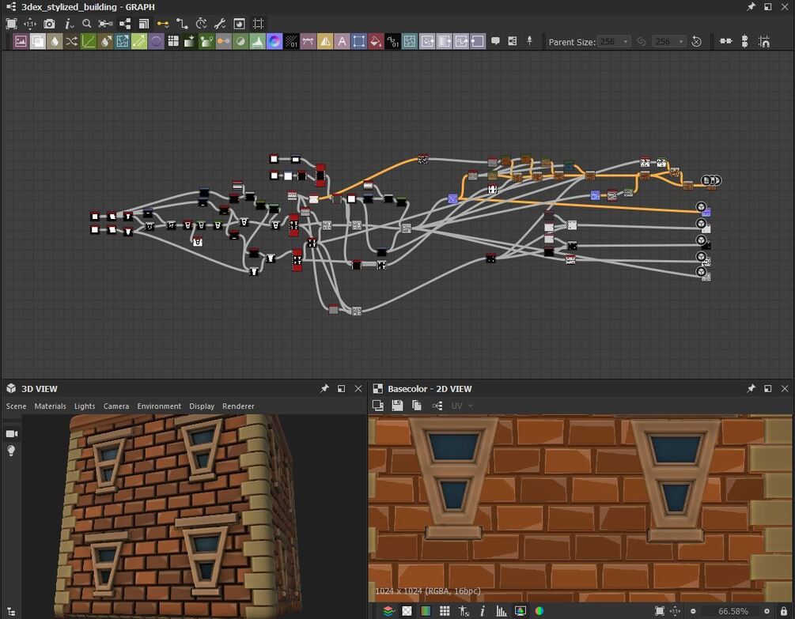
Task: Open the second Parent Size 256 dropdown
Action: 669,42
